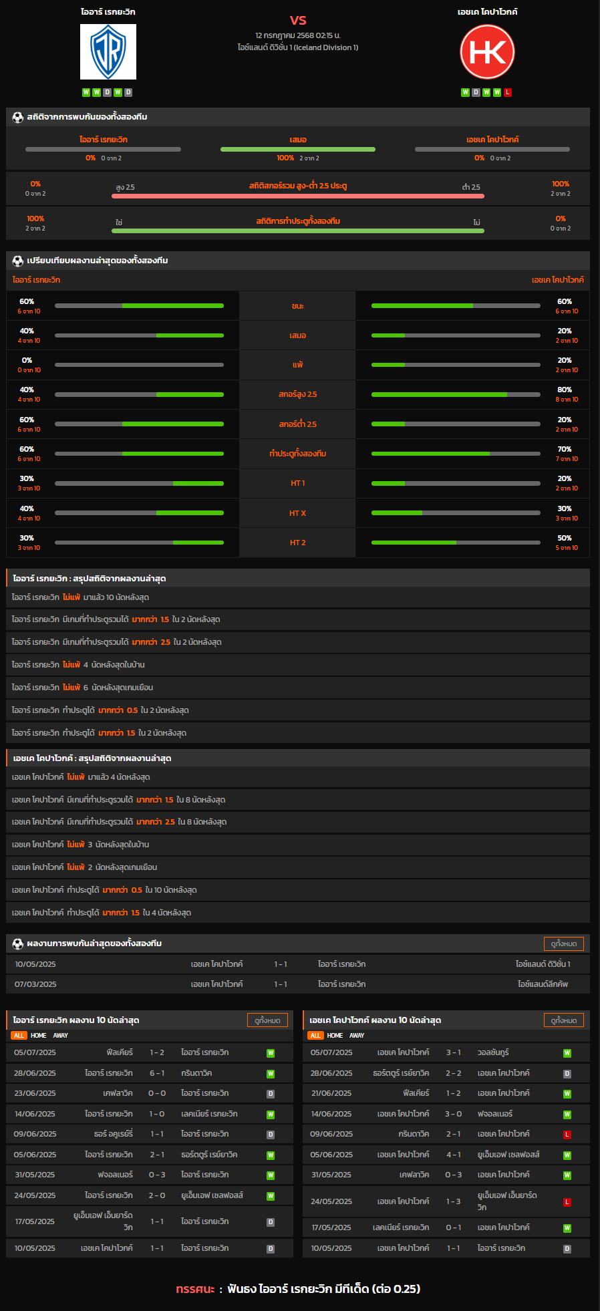
Task: Select the ALL tab in เอชเค โคปาโวกค์'s last 10 matches
Action: point(315,1036)
